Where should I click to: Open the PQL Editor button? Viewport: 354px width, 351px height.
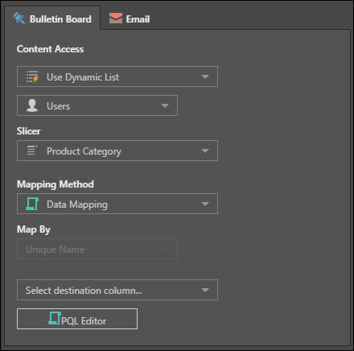[77, 319]
